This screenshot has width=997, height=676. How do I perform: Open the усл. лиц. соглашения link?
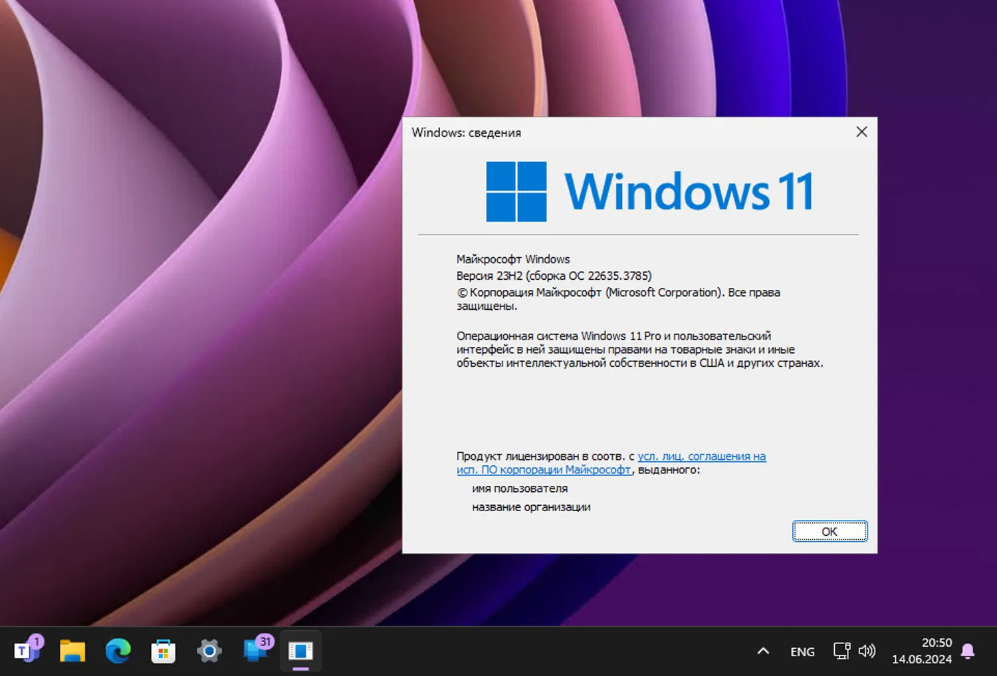[701, 457]
